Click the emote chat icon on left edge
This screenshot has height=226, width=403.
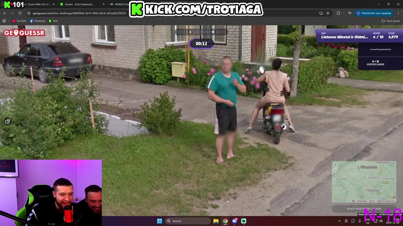[8, 121]
